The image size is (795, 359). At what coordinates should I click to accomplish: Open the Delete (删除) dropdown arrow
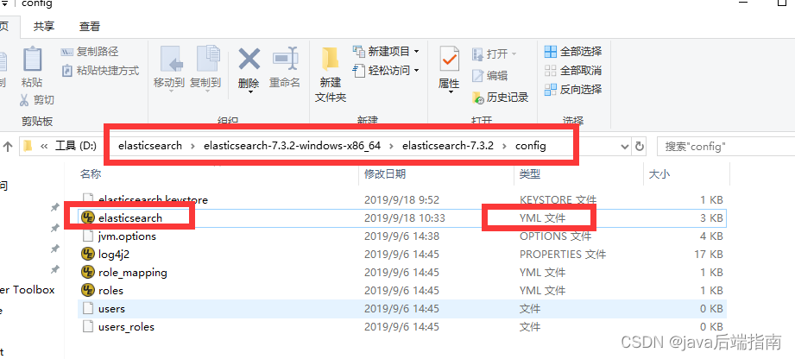249,93
